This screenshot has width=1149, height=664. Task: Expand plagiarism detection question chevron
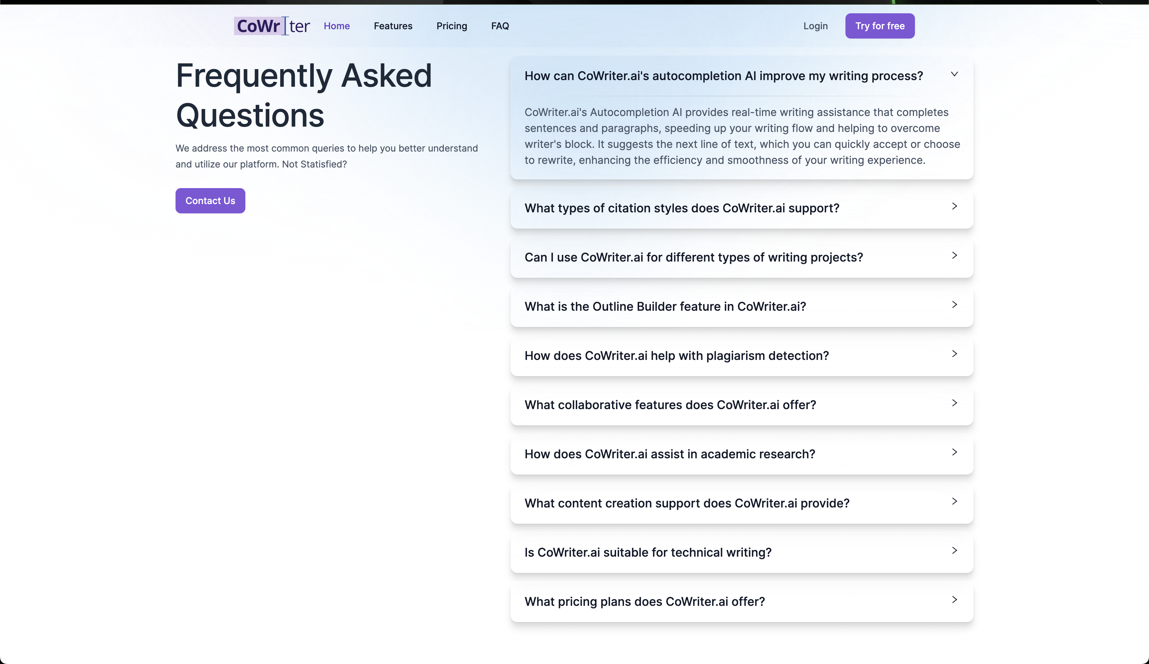coord(954,354)
